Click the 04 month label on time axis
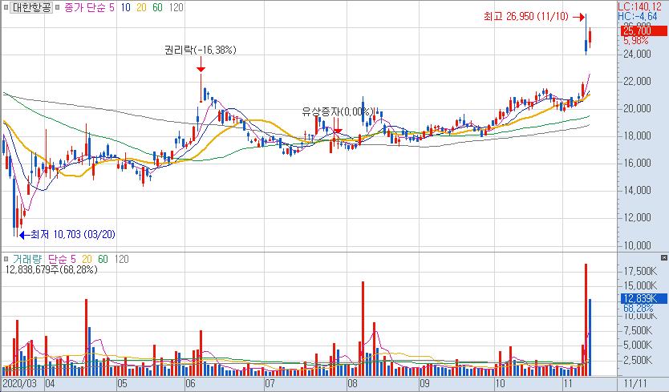Viewport: 669px width, 392px height. click(x=50, y=383)
